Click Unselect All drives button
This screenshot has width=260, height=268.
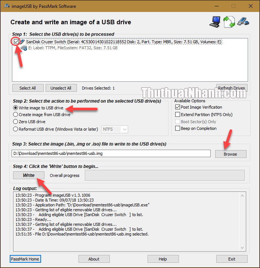tap(61, 88)
